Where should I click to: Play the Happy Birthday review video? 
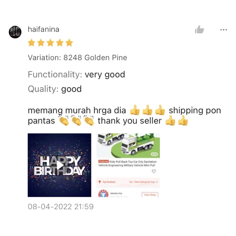(60, 165)
